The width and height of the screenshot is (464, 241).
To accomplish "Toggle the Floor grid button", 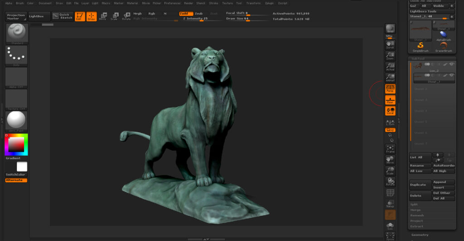I will pyautogui.click(x=390, y=99).
